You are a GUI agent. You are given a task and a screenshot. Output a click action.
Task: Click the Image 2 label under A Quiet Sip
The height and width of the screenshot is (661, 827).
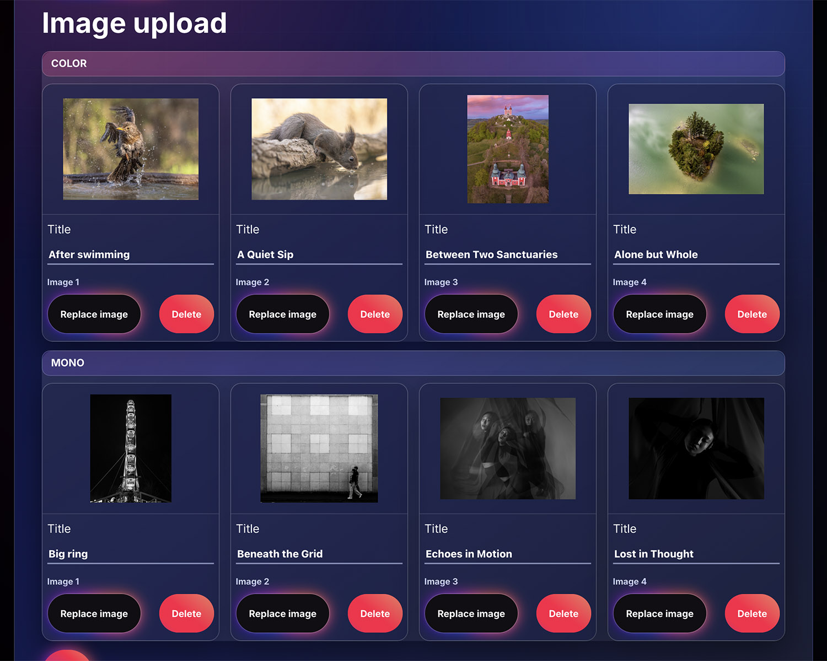pyautogui.click(x=253, y=282)
